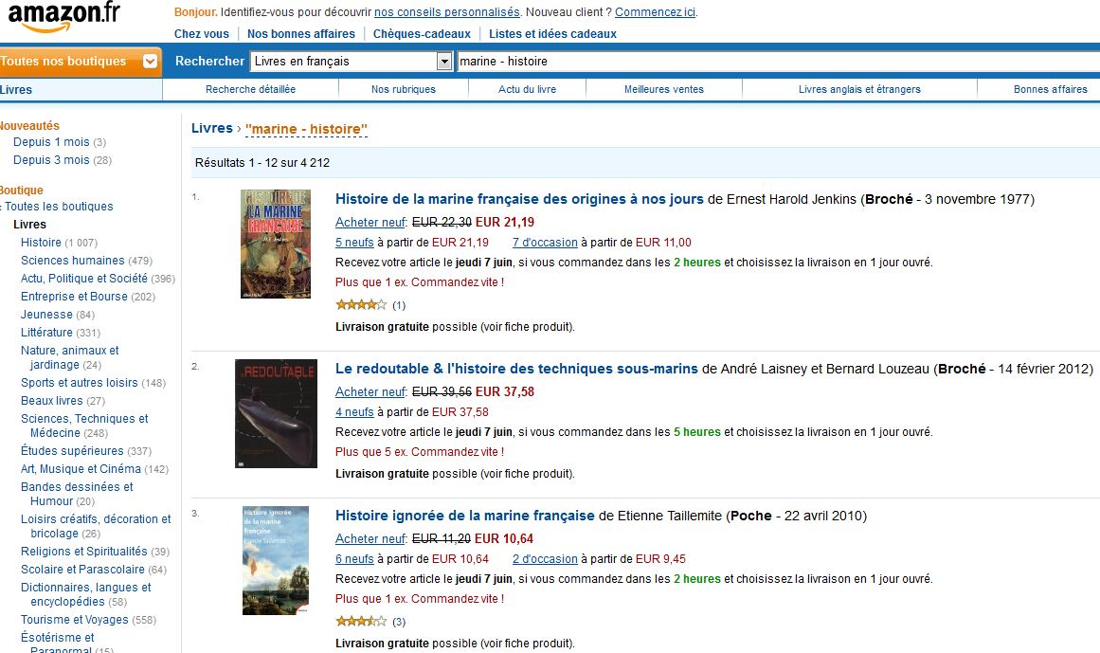Filter by Histoire category
The image size is (1100, 653).
coord(41,242)
